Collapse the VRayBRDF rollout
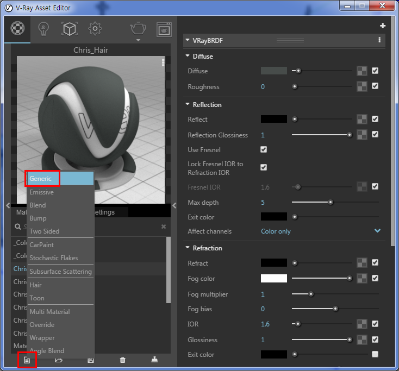 pyautogui.click(x=188, y=40)
